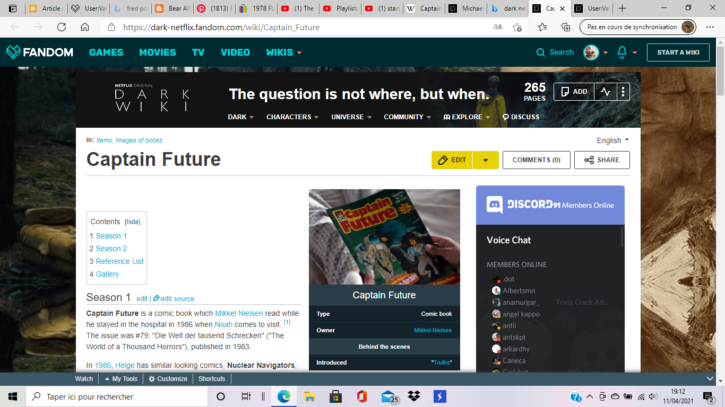Click the yellow EDIT button
Screen dimensions: 725x407
(452, 160)
